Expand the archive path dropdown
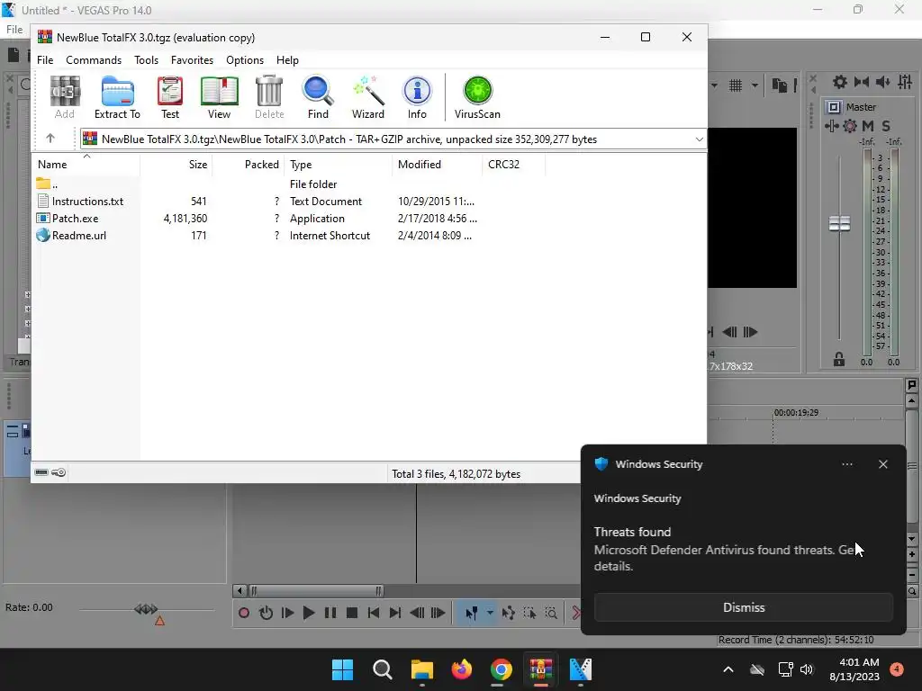922x691 pixels. pyautogui.click(x=699, y=139)
